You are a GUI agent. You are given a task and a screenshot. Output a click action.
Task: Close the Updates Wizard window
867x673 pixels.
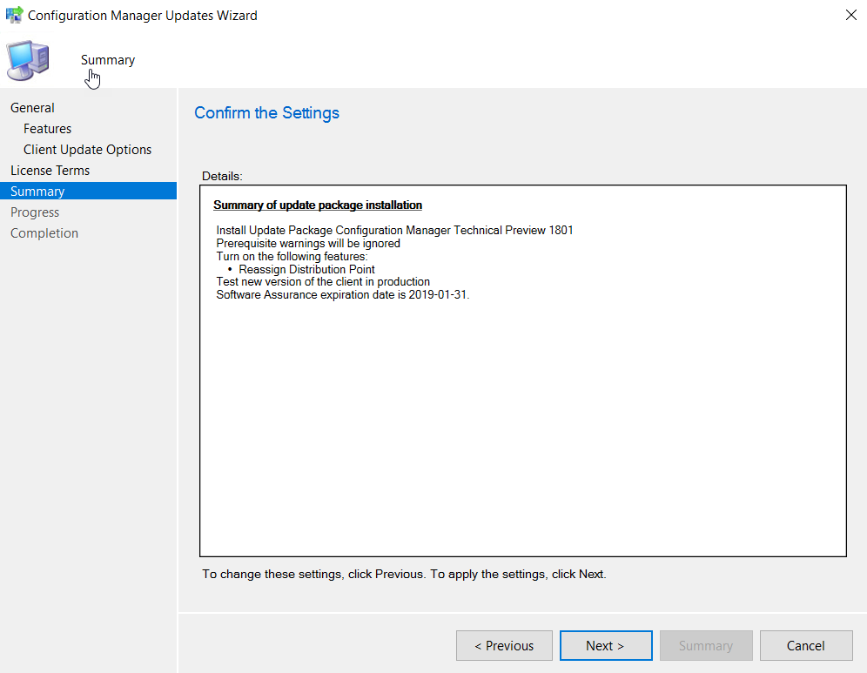pyautogui.click(x=851, y=15)
